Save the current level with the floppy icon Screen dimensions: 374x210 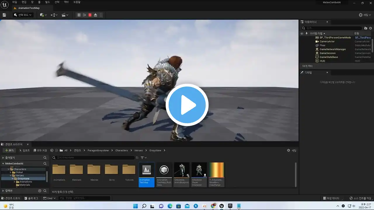[x=4, y=15]
